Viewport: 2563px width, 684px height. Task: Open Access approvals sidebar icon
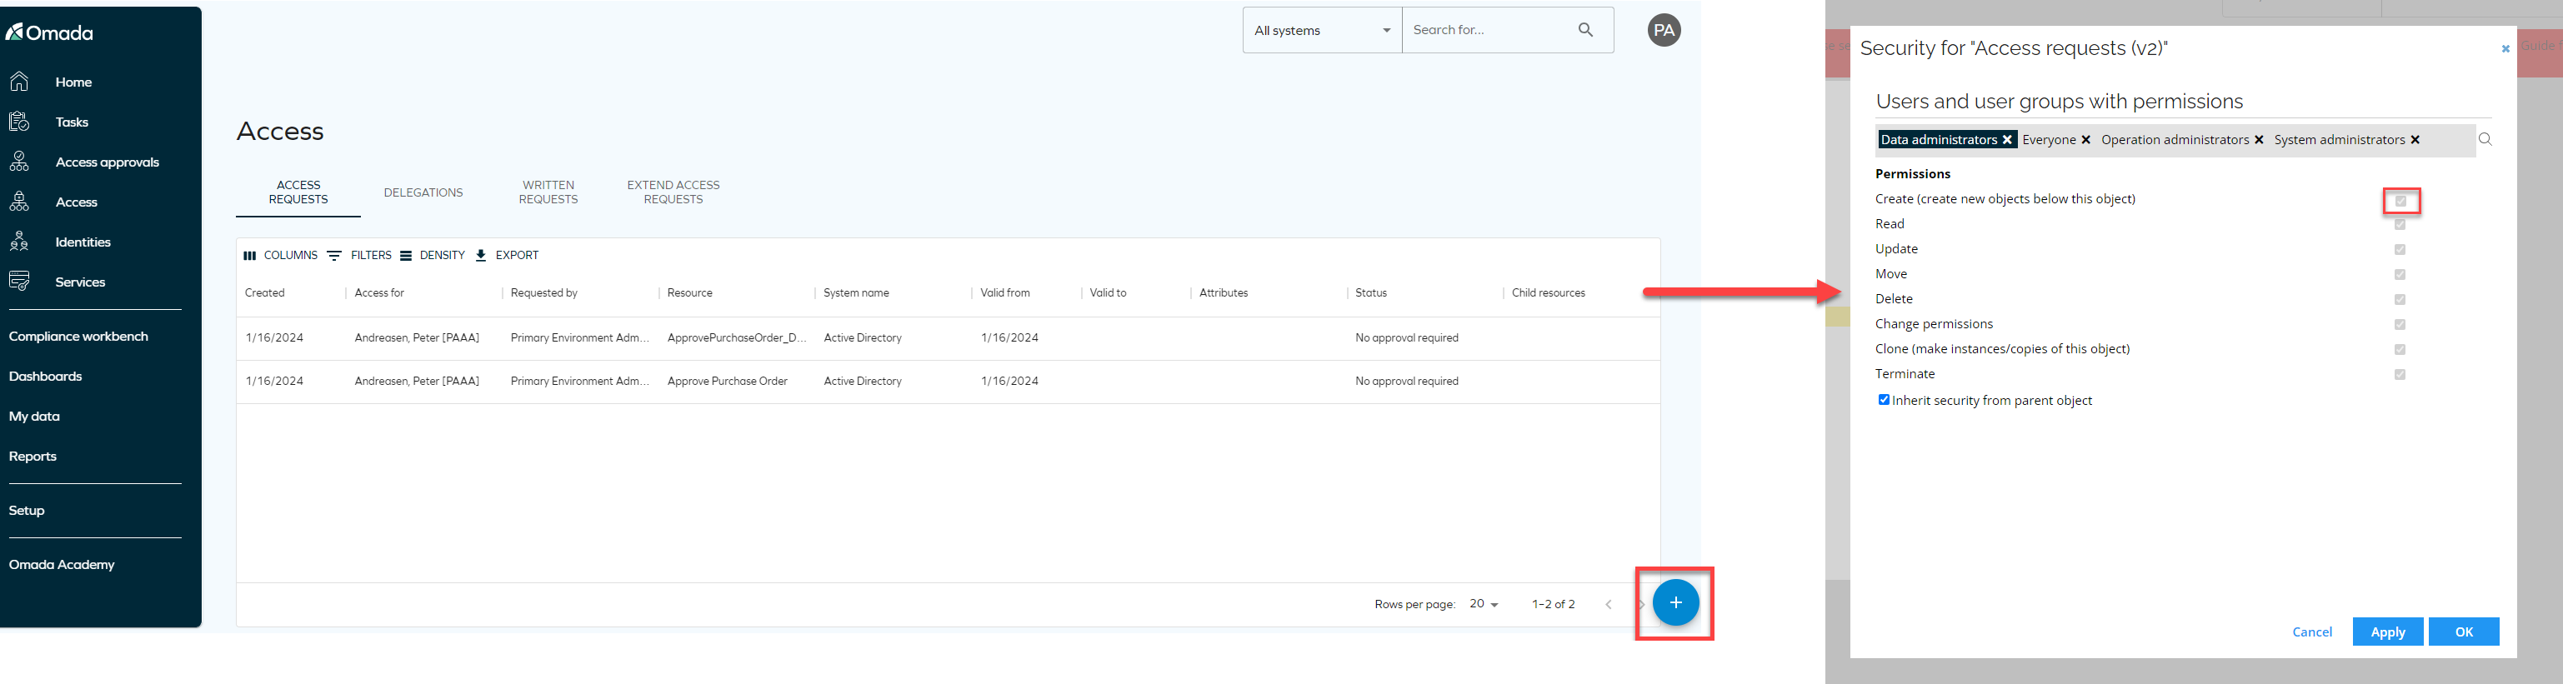(19, 161)
